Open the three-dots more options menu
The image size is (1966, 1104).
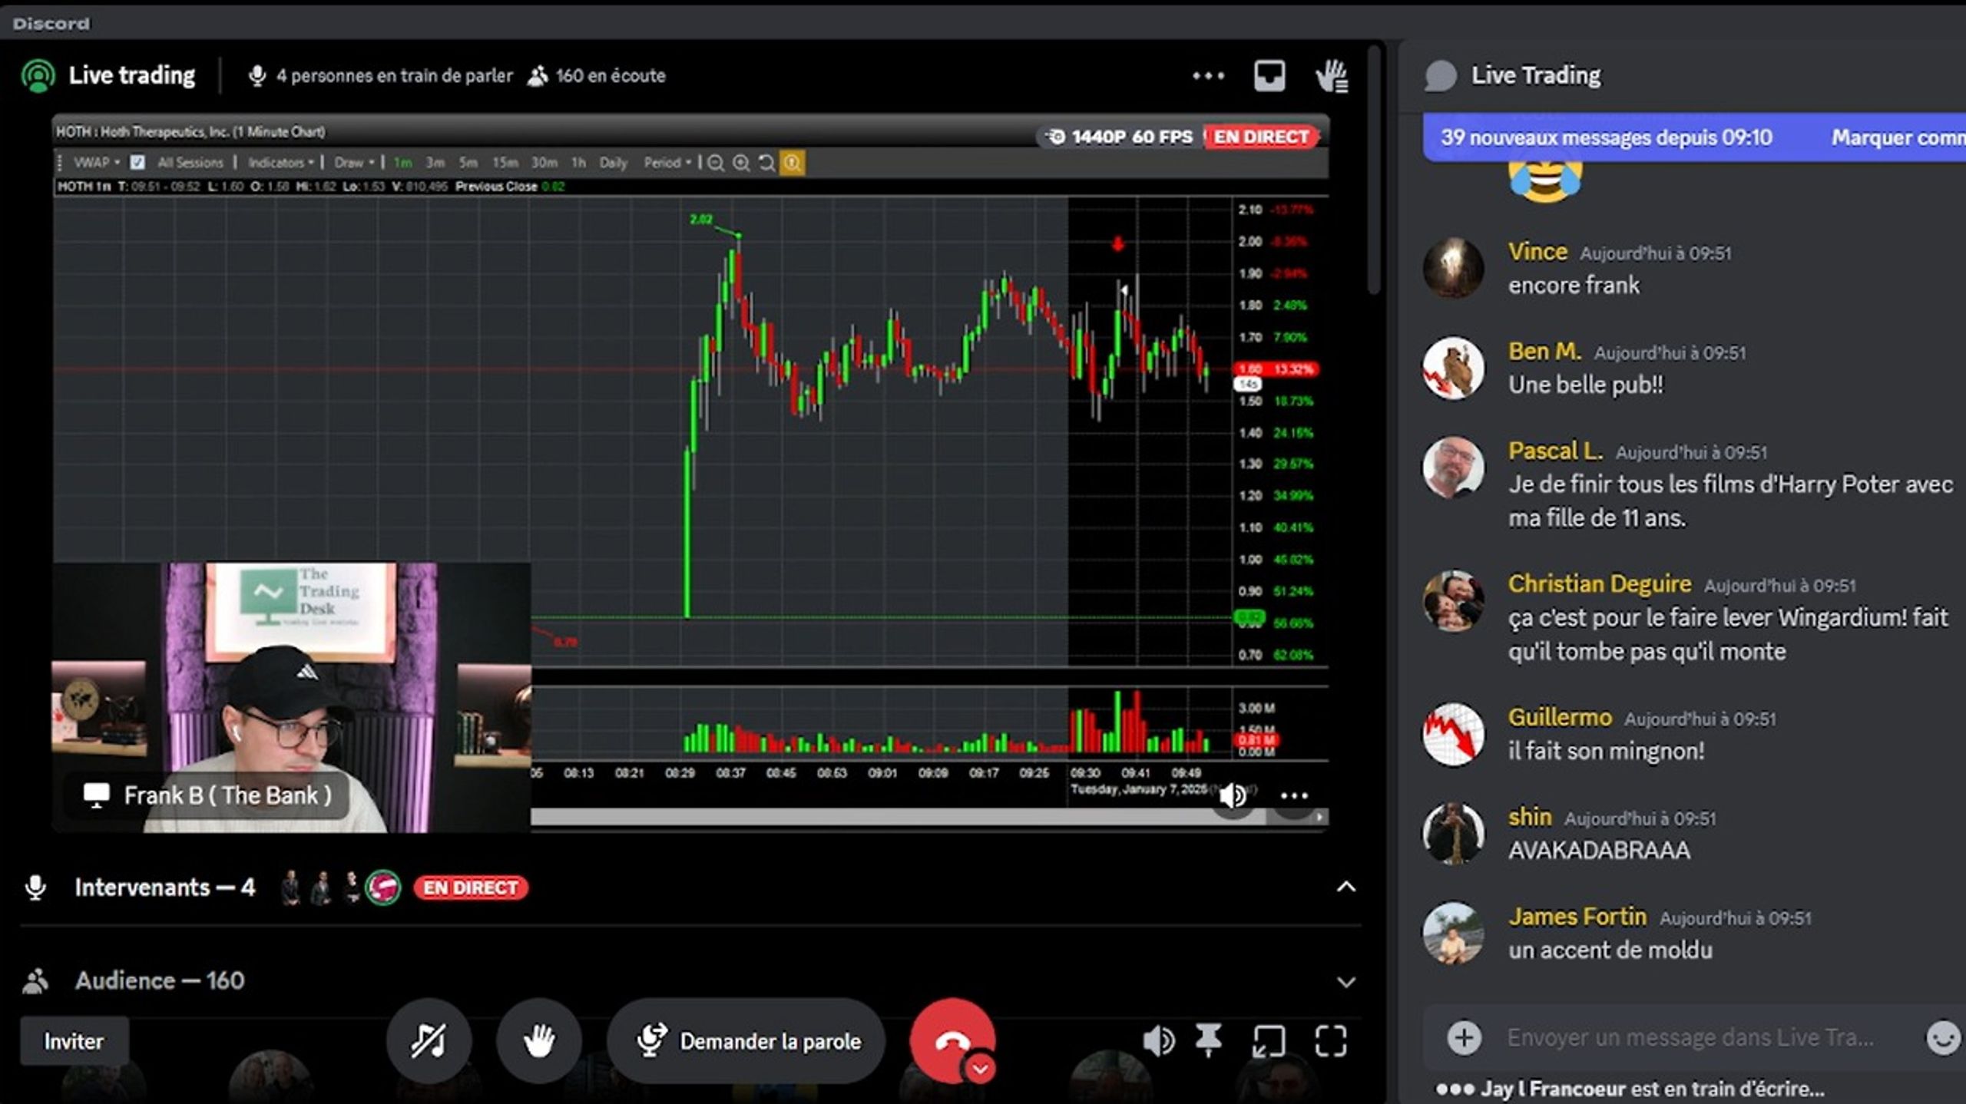1208,76
